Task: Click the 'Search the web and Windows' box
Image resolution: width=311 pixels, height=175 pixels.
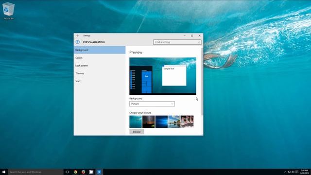Action: tap(35, 172)
